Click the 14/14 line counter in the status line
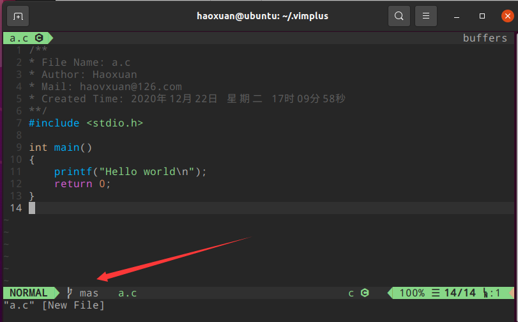Screen dimensions: 518x322 pyautogui.click(x=460, y=293)
